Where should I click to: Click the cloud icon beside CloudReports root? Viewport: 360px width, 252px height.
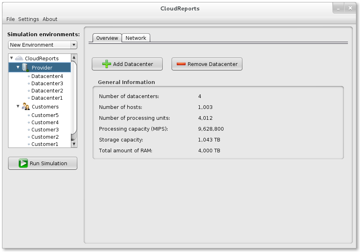point(19,58)
